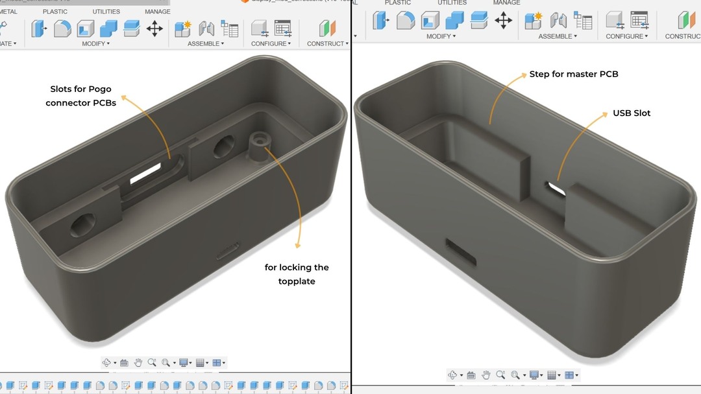Open ASSEMBLE dropdown in left window
Viewport: 701px width, 394px height.
(x=206, y=43)
